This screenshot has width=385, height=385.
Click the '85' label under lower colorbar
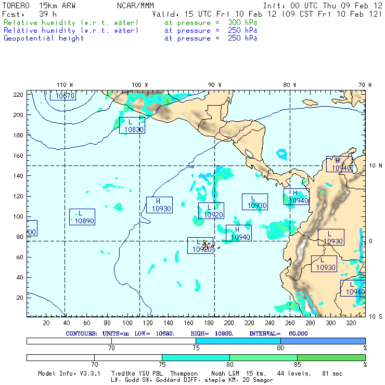tap(298, 365)
